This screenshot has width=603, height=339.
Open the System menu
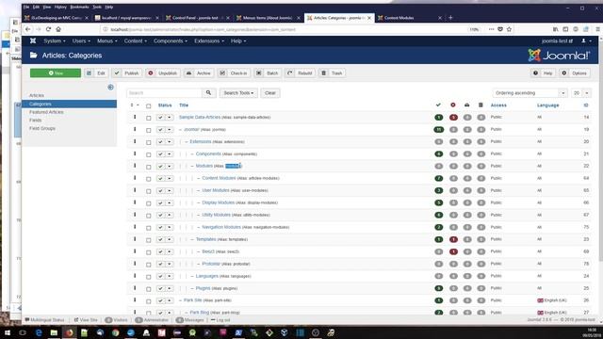coord(55,40)
